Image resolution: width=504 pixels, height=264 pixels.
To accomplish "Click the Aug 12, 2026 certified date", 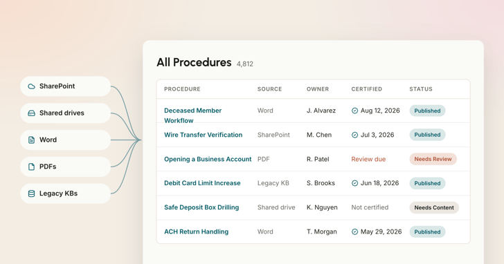I will [x=380, y=111].
